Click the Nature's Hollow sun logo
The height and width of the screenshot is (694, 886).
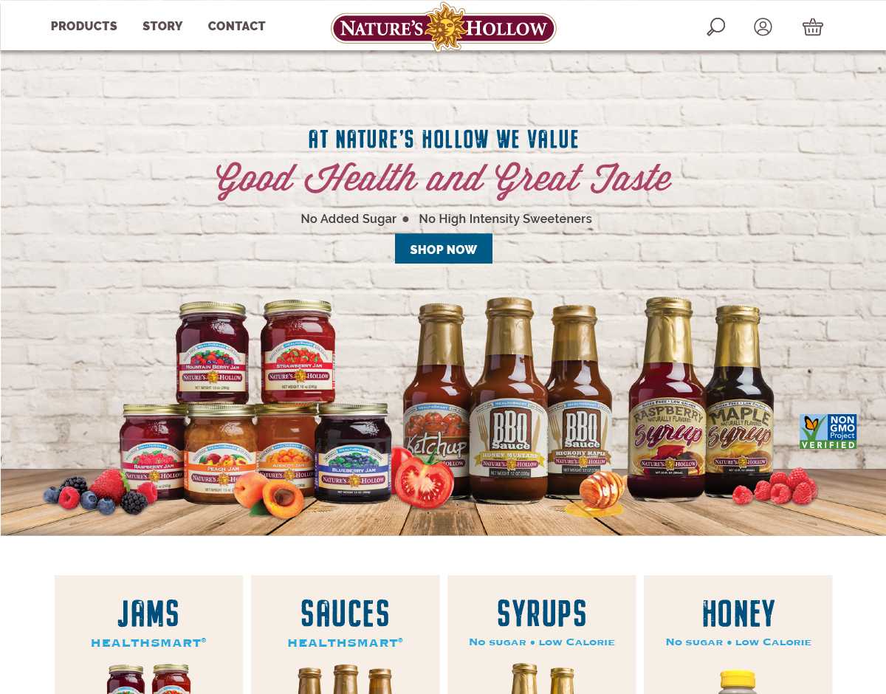click(443, 27)
